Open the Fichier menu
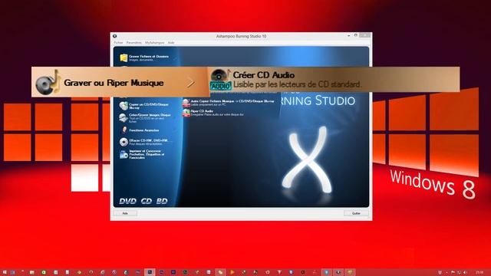491x276 pixels. pyautogui.click(x=118, y=43)
